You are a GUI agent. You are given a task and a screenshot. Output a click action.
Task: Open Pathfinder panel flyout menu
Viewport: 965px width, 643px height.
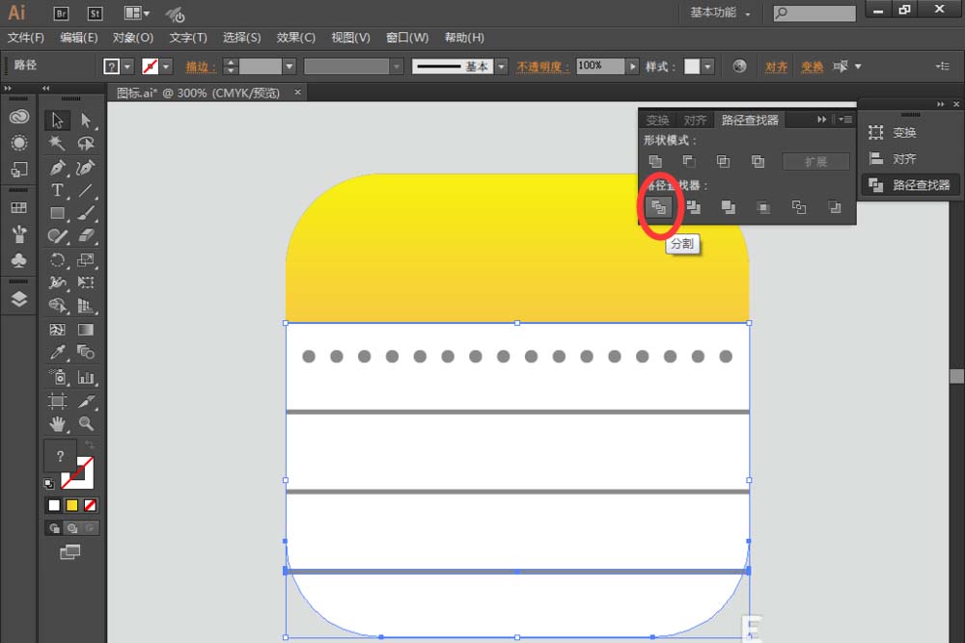click(845, 120)
